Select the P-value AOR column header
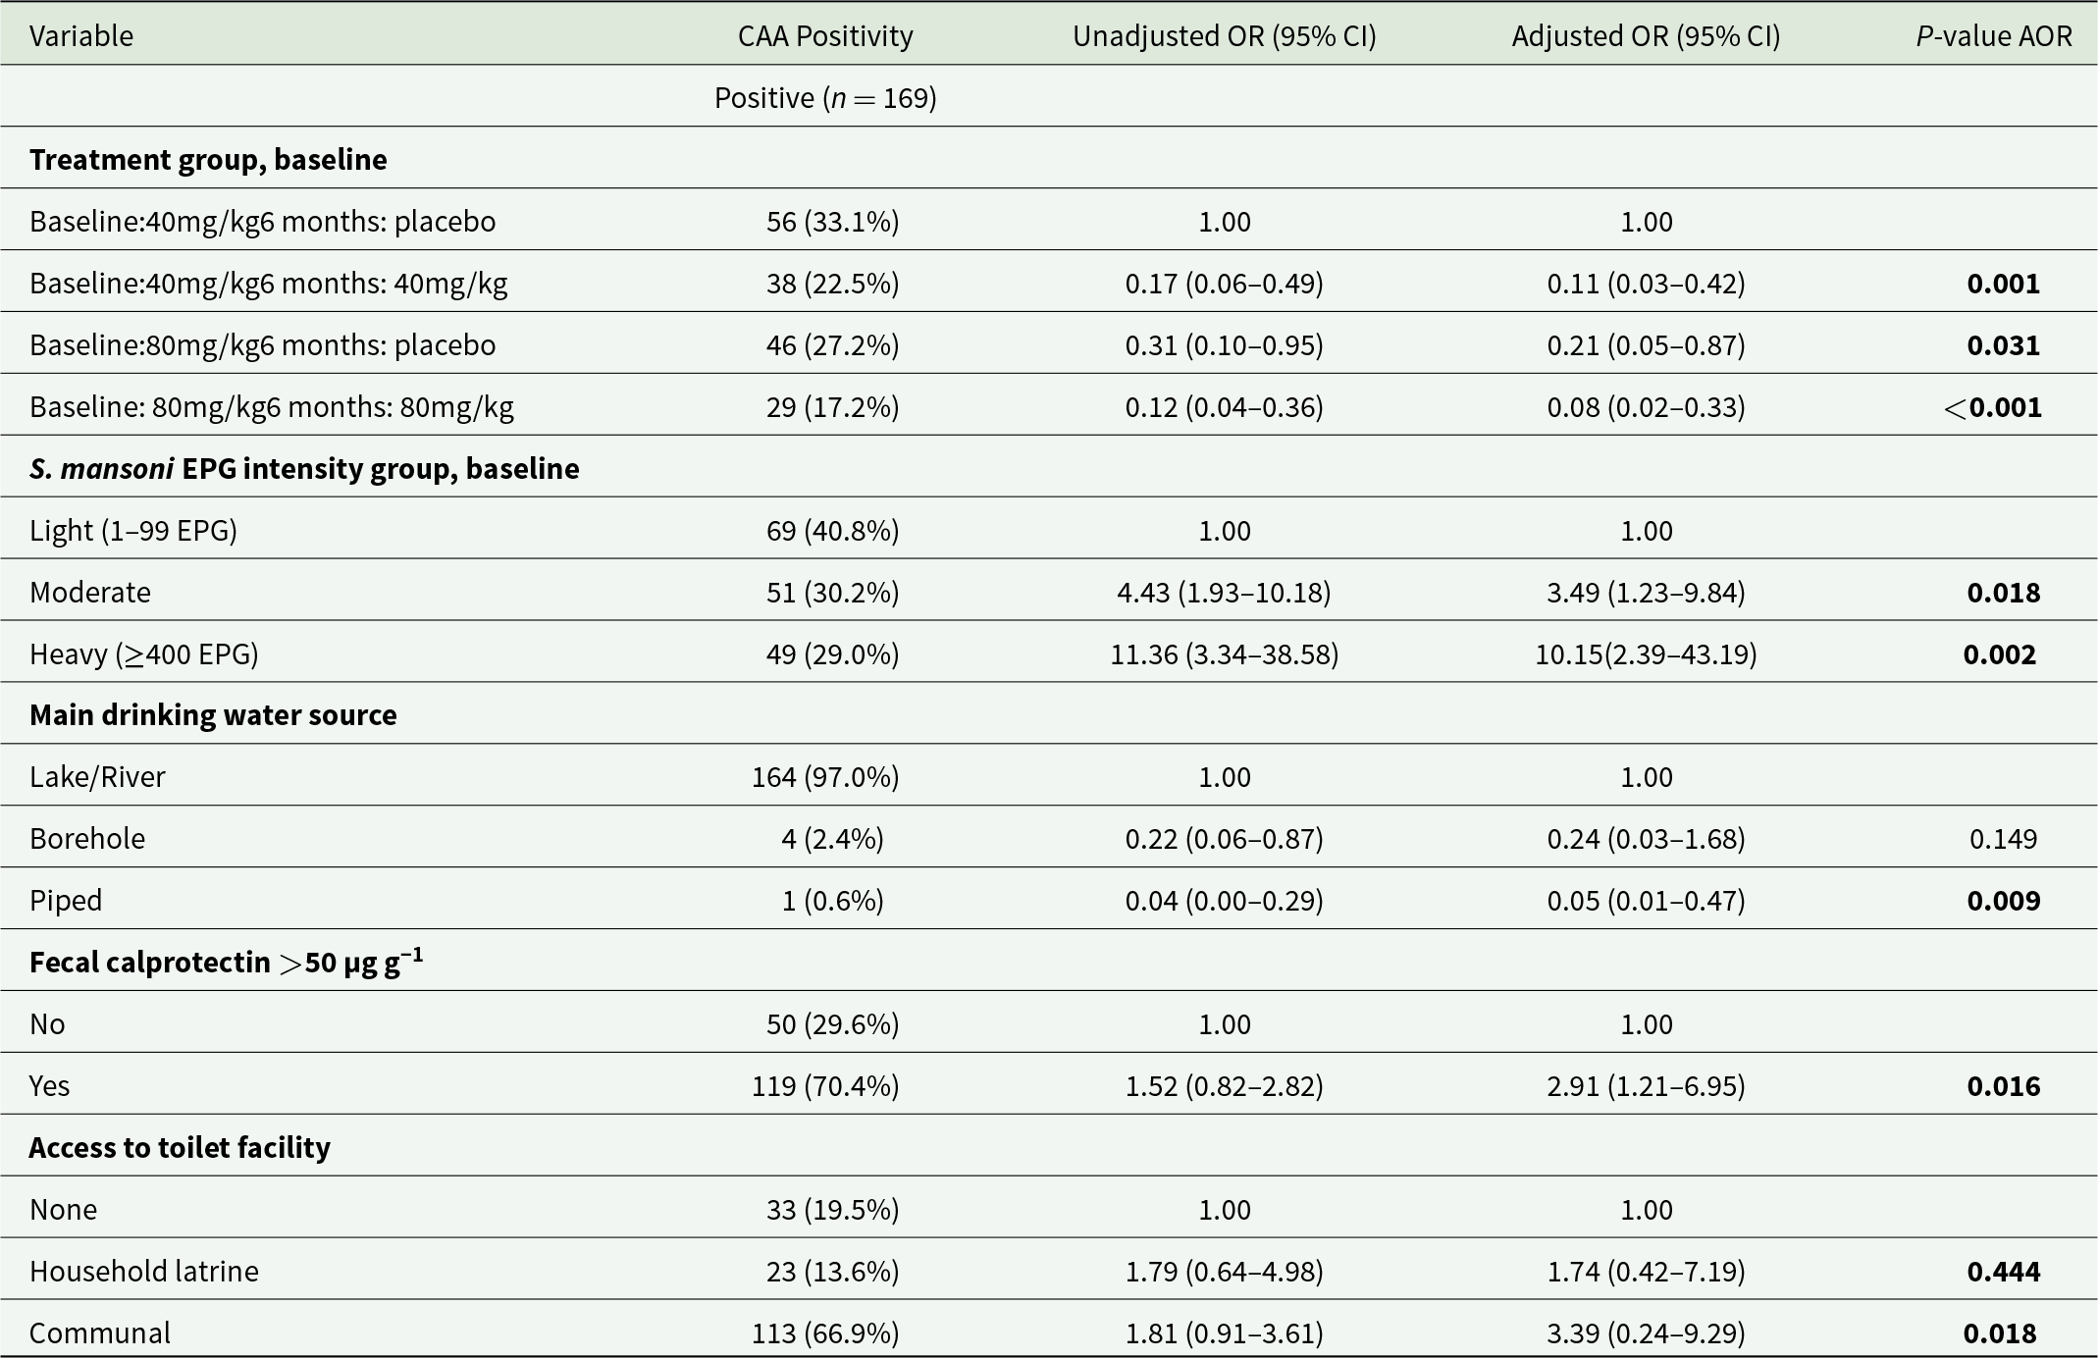Screen dimensions: 2098x1358 1994,36
